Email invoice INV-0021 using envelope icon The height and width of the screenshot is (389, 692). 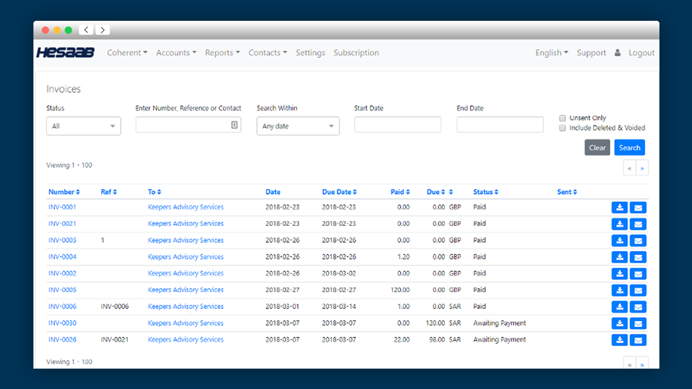tap(638, 224)
